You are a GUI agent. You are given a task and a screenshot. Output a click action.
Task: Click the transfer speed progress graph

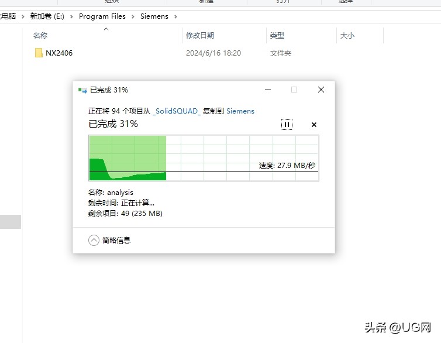click(204, 158)
